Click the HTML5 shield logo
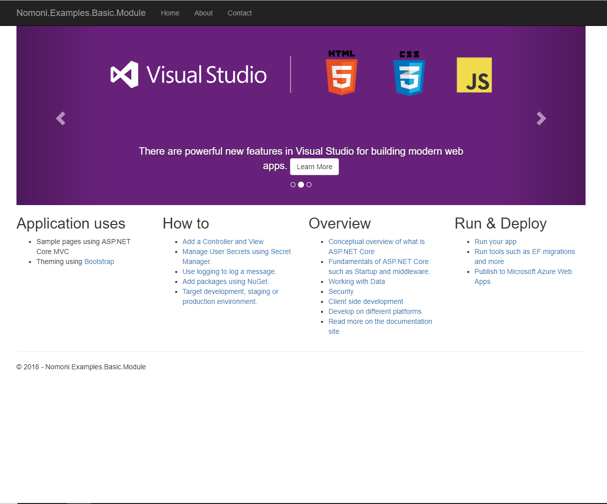This screenshot has height=504, width=607. coord(341,73)
